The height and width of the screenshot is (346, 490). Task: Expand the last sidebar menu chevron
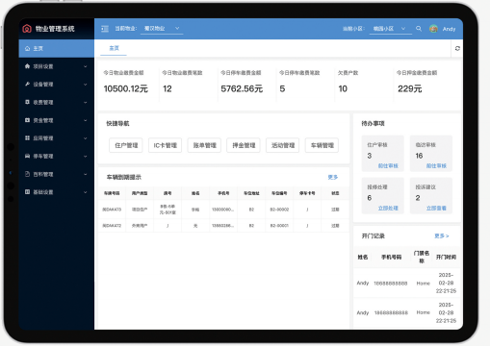click(x=86, y=192)
